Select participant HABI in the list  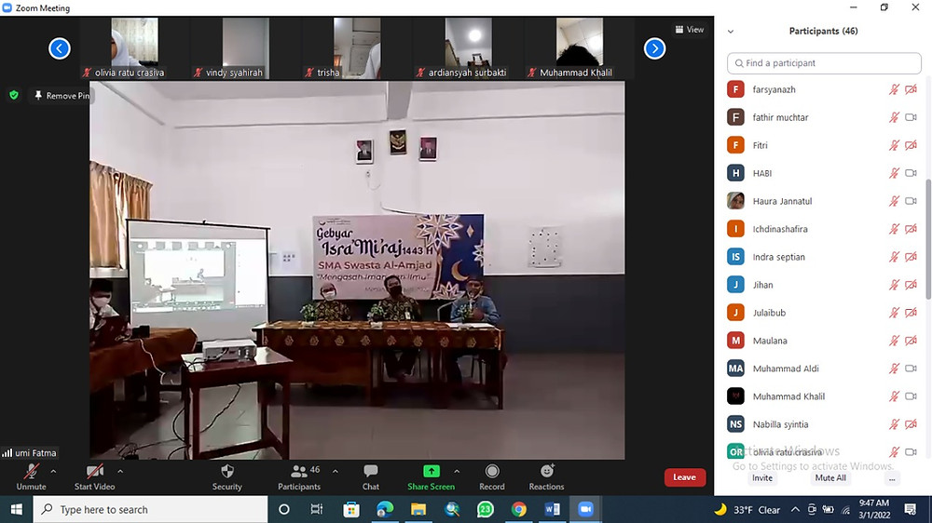(823, 173)
